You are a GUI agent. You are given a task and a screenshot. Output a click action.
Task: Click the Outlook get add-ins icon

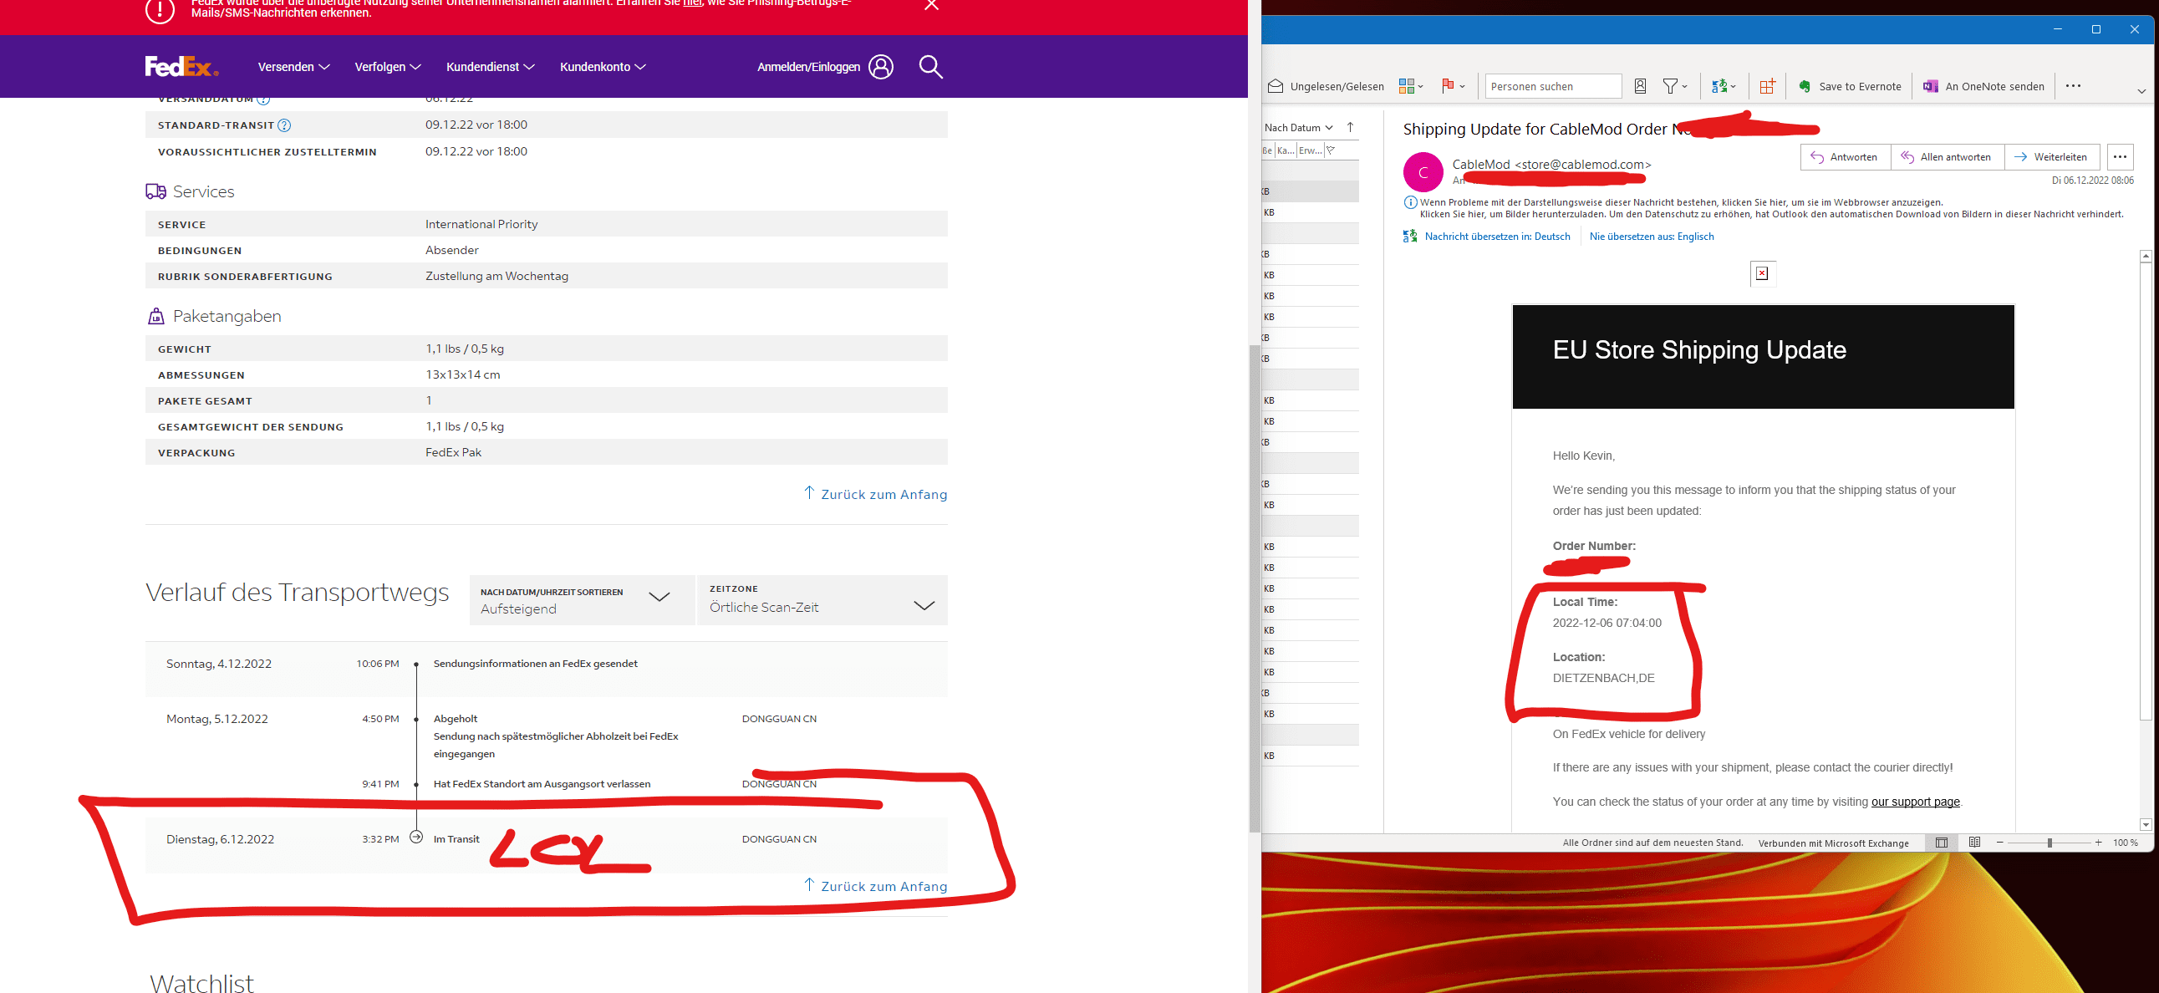click(1767, 85)
